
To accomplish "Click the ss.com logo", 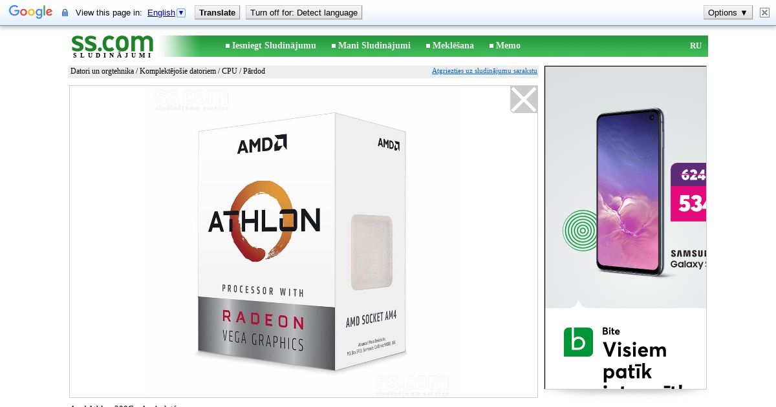I will (113, 45).
